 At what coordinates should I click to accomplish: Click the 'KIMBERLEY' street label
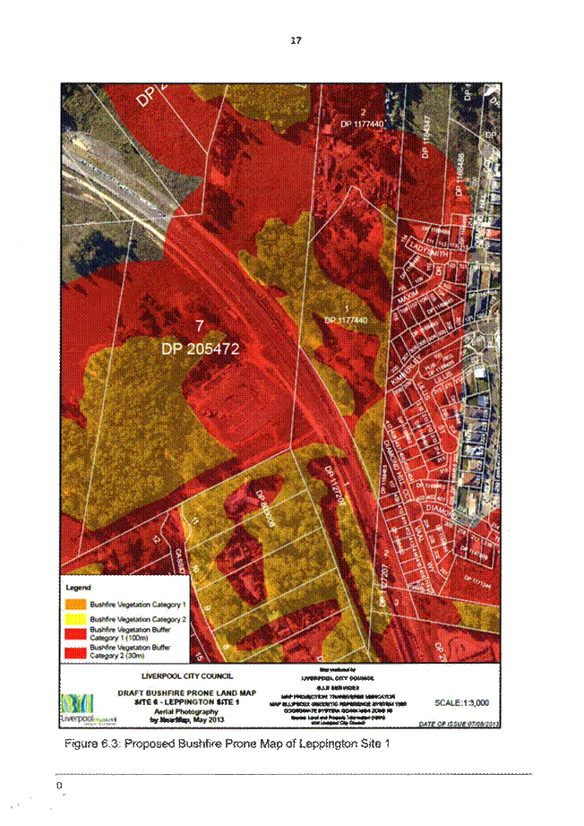pos(405,371)
